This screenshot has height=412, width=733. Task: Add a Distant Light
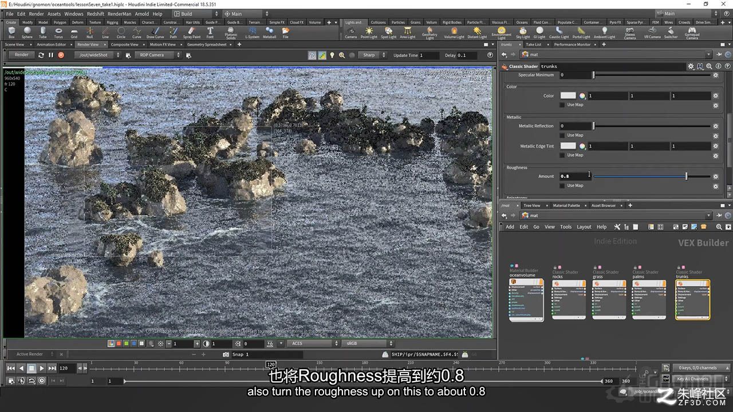pos(477,33)
